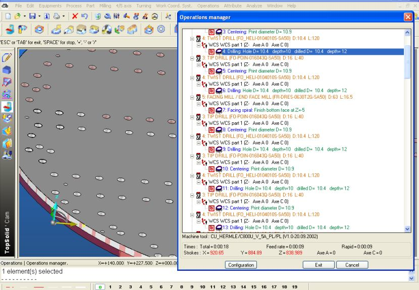Screen dimensions: 419x290
Task: Click the red machine tool icon
Action: click(x=10, y=29)
